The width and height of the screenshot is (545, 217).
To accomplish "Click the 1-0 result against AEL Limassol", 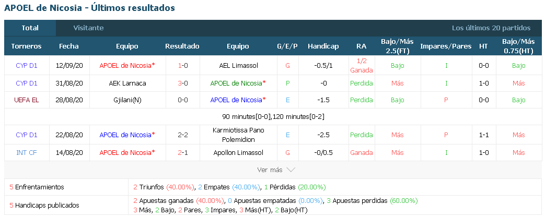I will (x=183, y=65).
